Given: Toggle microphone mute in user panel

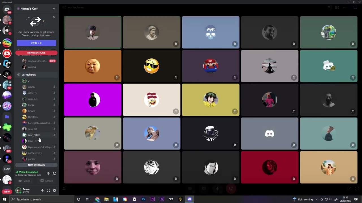Looking at the screenshot, I should (x=42, y=191).
